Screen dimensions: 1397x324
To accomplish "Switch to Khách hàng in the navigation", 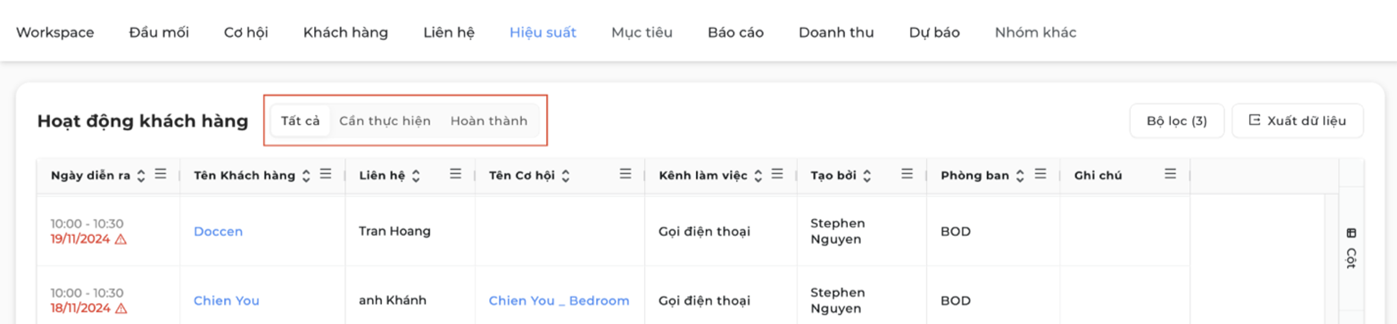I will [345, 32].
